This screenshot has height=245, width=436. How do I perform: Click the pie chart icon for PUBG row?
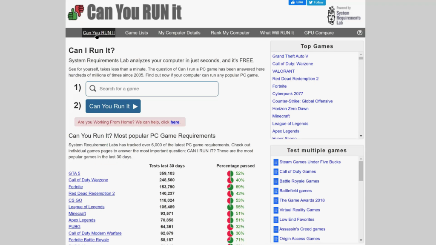click(230, 227)
